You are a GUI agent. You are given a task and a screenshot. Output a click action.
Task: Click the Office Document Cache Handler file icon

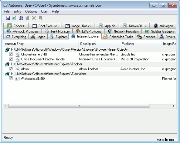[x=17, y=59]
